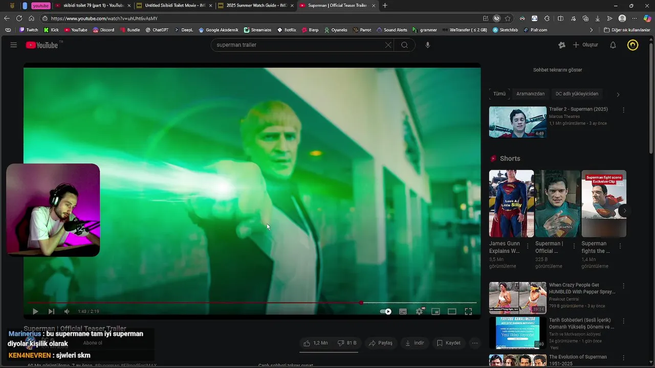Seek using the red video progress bar

(252, 303)
